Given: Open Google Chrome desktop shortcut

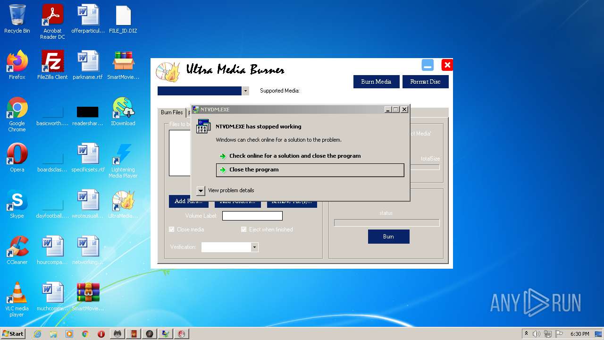Looking at the screenshot, I should click(17, 115).
